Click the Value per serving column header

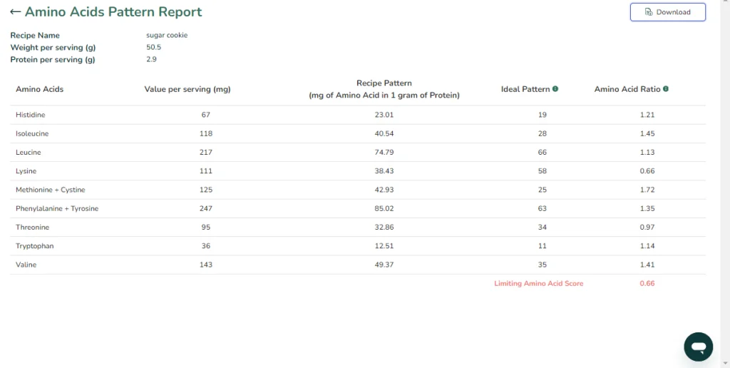(x=187, y=89)
